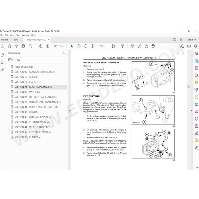Close the Tractor TC31DA document tab
This screenshot has height=199, width=199.
(49, 40)
